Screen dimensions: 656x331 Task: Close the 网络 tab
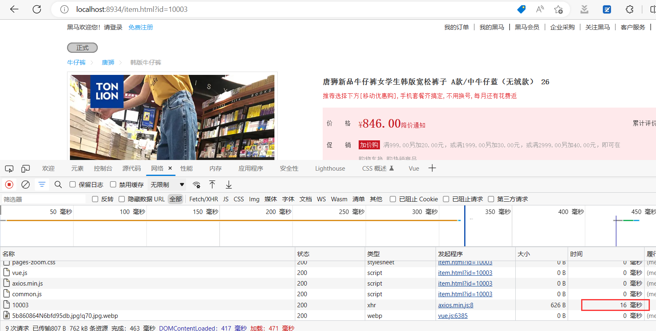click(x=170, y=168)
